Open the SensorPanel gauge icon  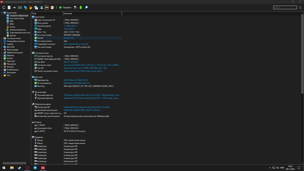52,8
